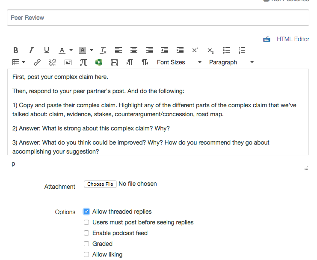Apply italic formatting to text
The width and height of the screenshot is (317, 260).
click(x=31, y=50)
